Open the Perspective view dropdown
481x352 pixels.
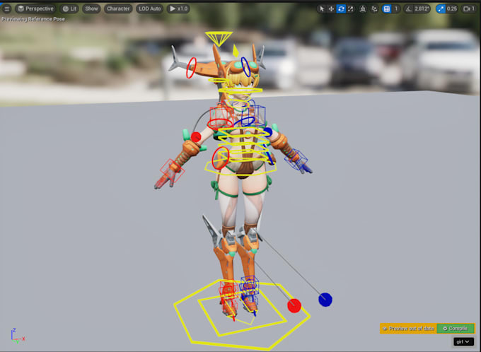click(36, 8)
